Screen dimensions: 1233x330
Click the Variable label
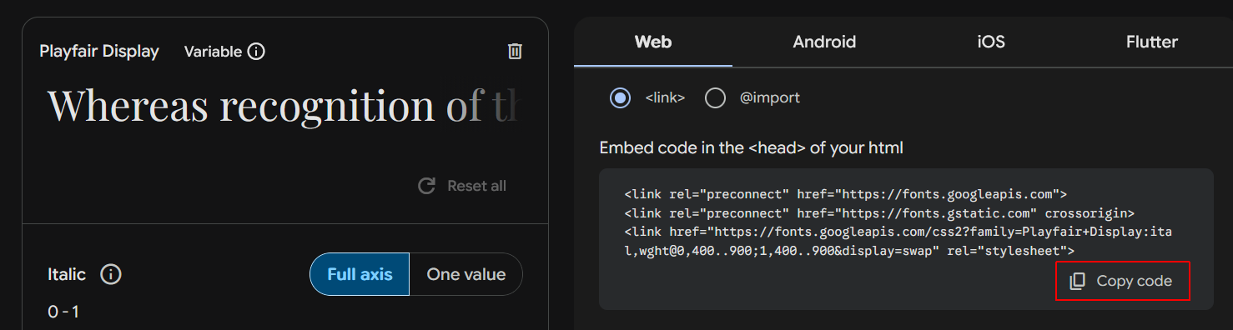(213, 52)
